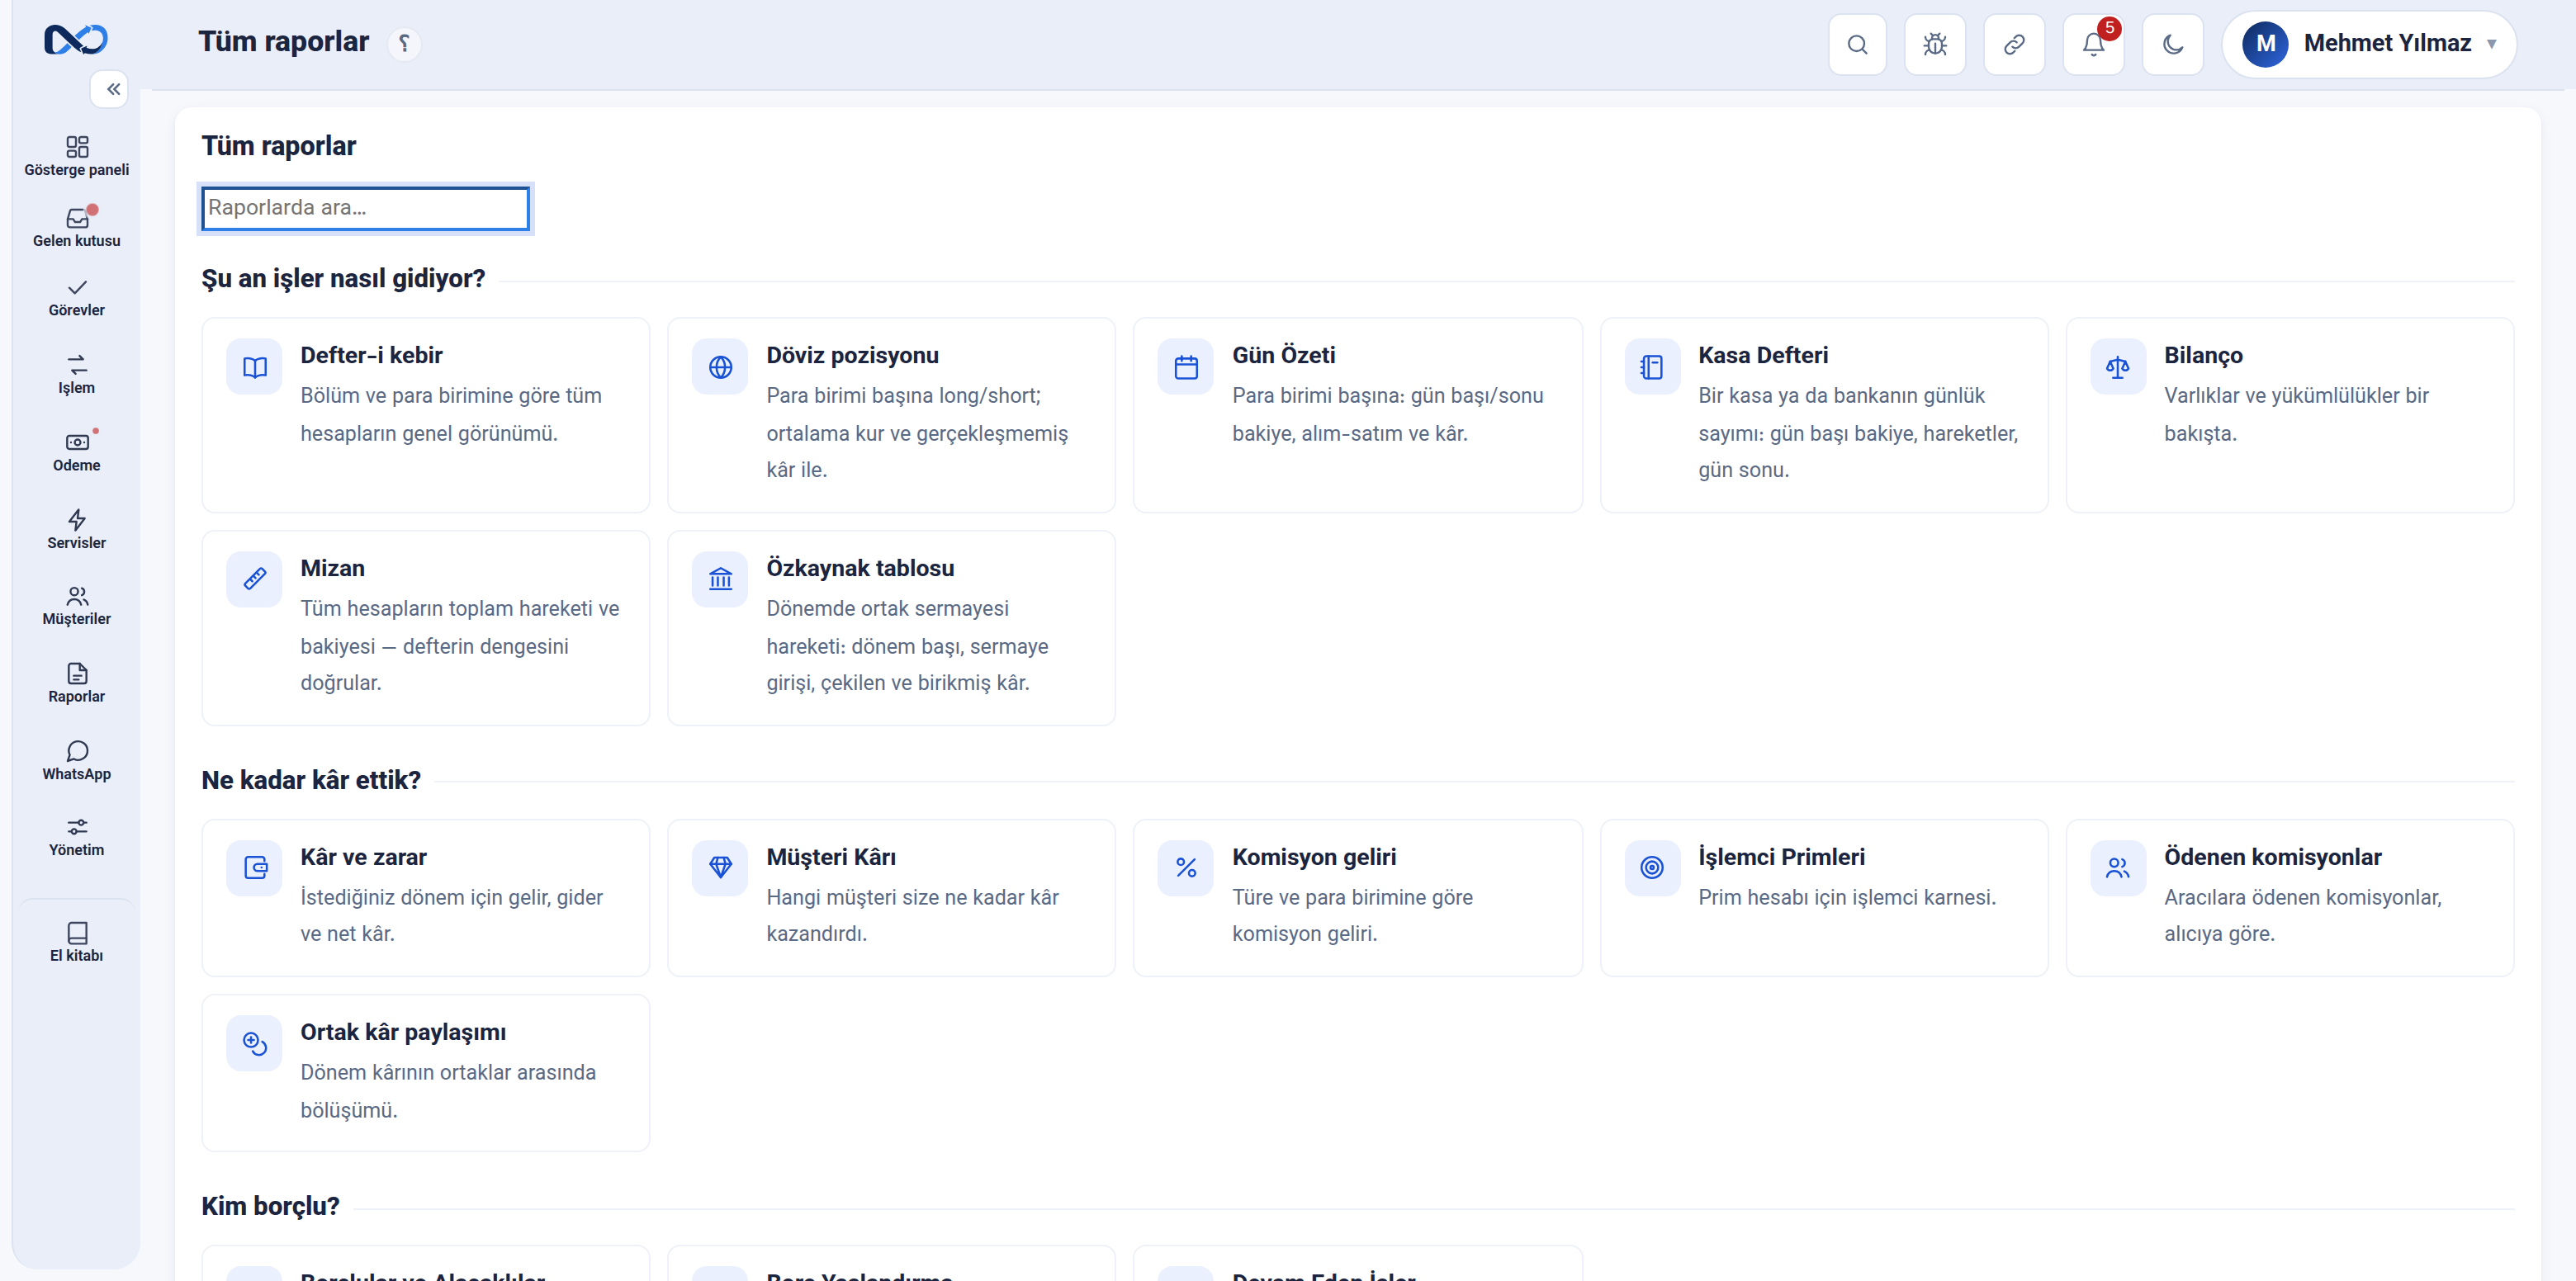This screenshot has width=2576, height=1281.
Task: Open the search icon in the top bar
Action: coord(1857,44)
